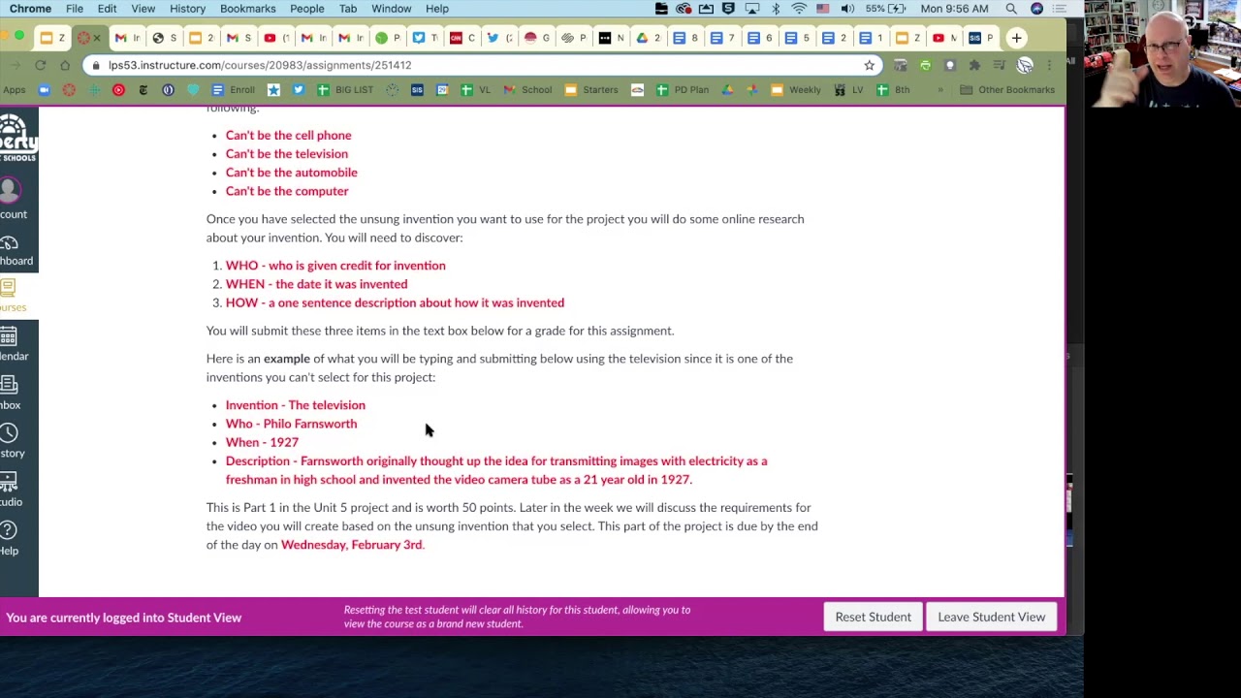Open the PD Plan bookmark

pyautogui.click(x=683, y=89)
